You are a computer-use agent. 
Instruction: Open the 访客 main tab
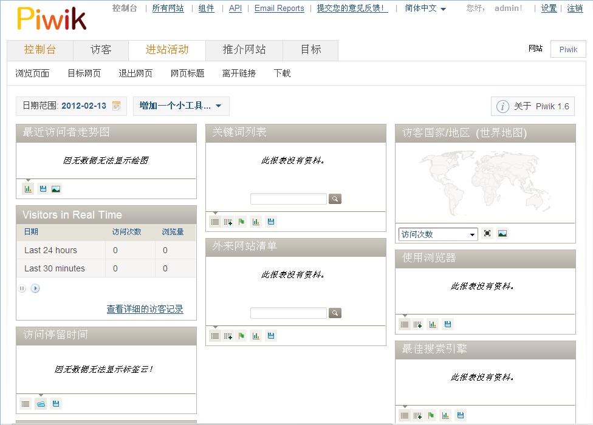pos(101,50)
